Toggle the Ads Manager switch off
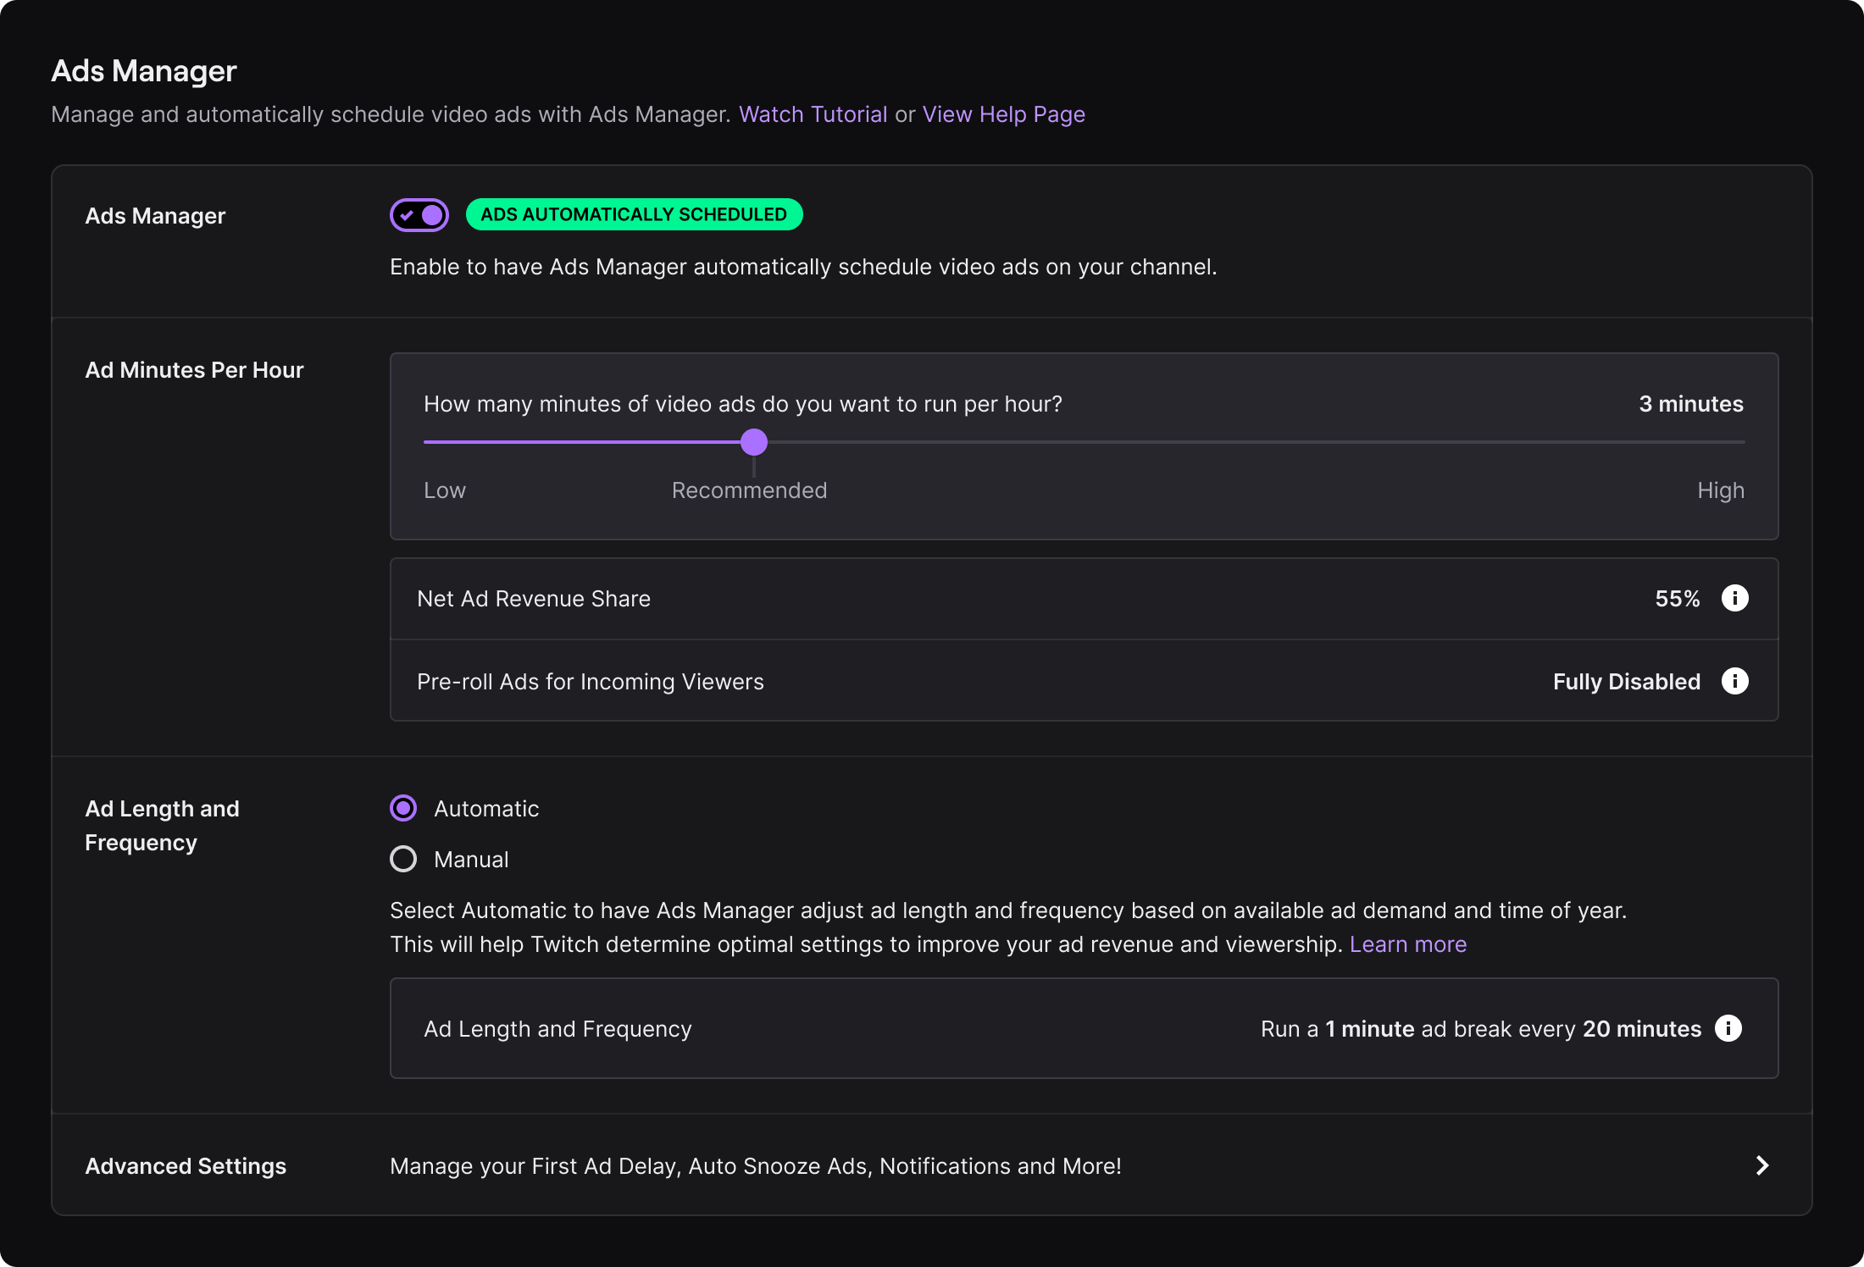This screenshot has width=1864, height=1267. tap(419, 215)
